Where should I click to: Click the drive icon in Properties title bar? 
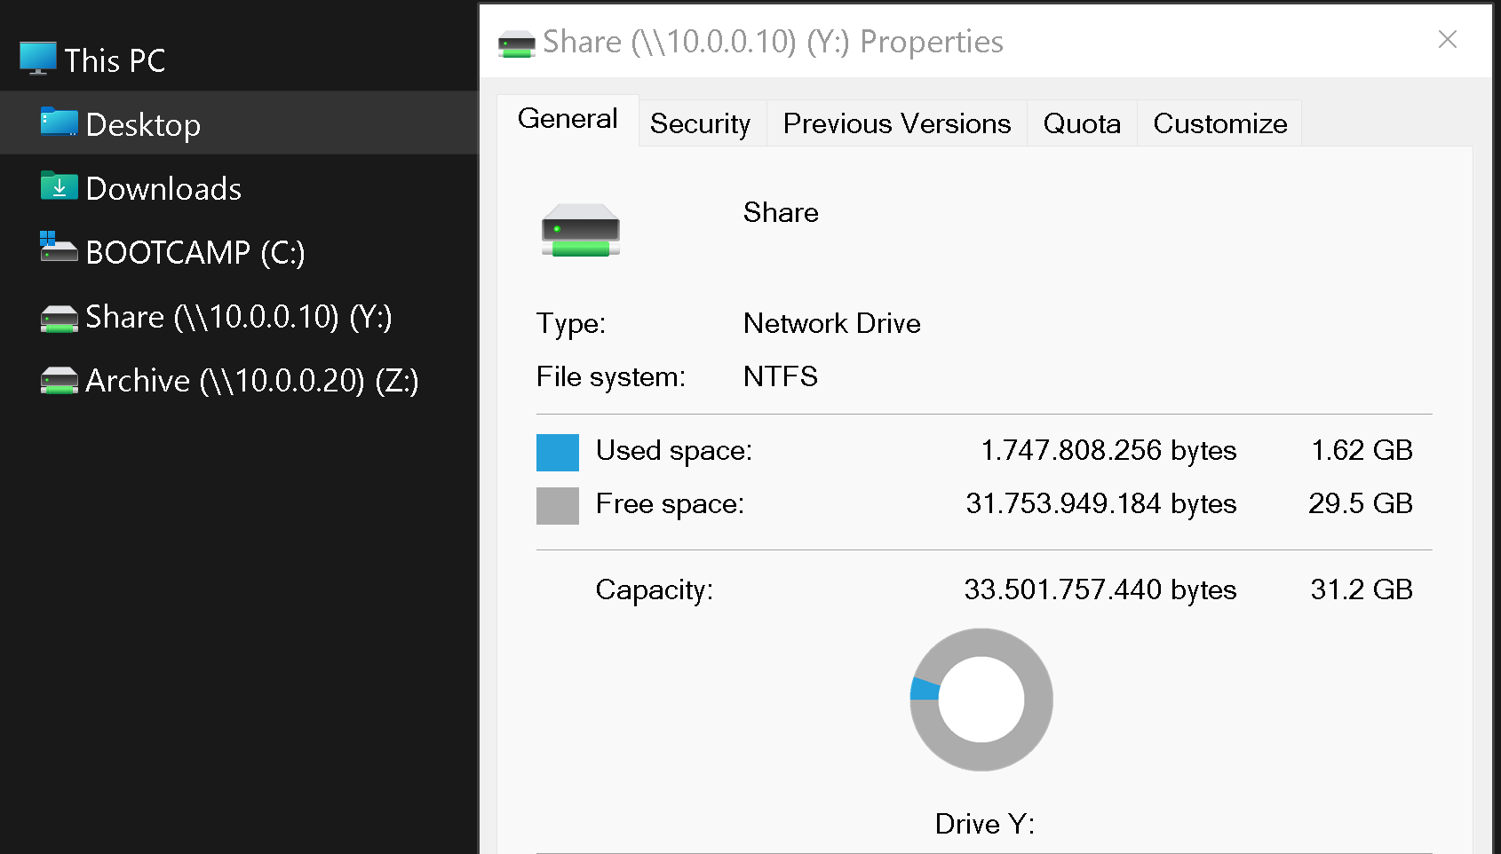517,44
